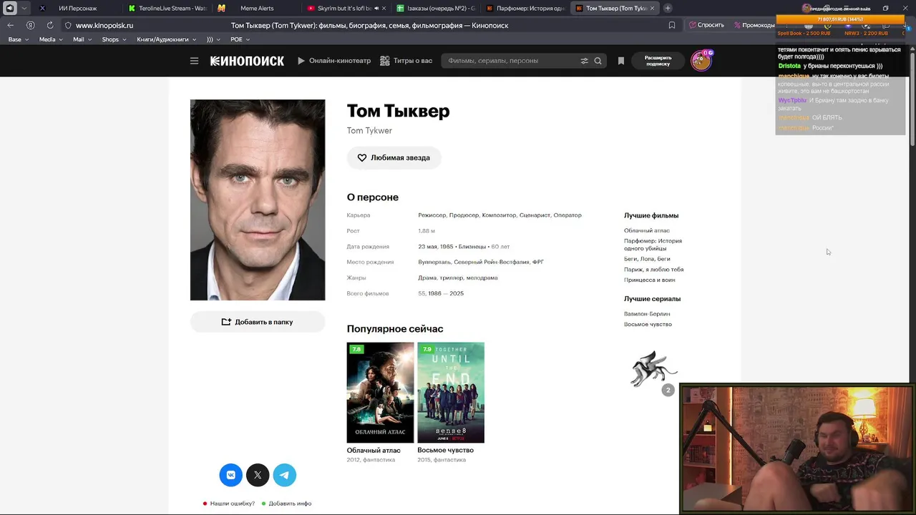The width and height of the screenshot is (916, 515).
Task: Open Парфюмер: История одного убийцы in best films
Action: click(653, 245)
